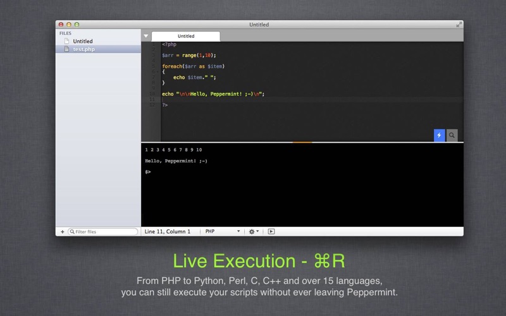
Task: Open the magnifier search button in editor
Action: [452, 135]
